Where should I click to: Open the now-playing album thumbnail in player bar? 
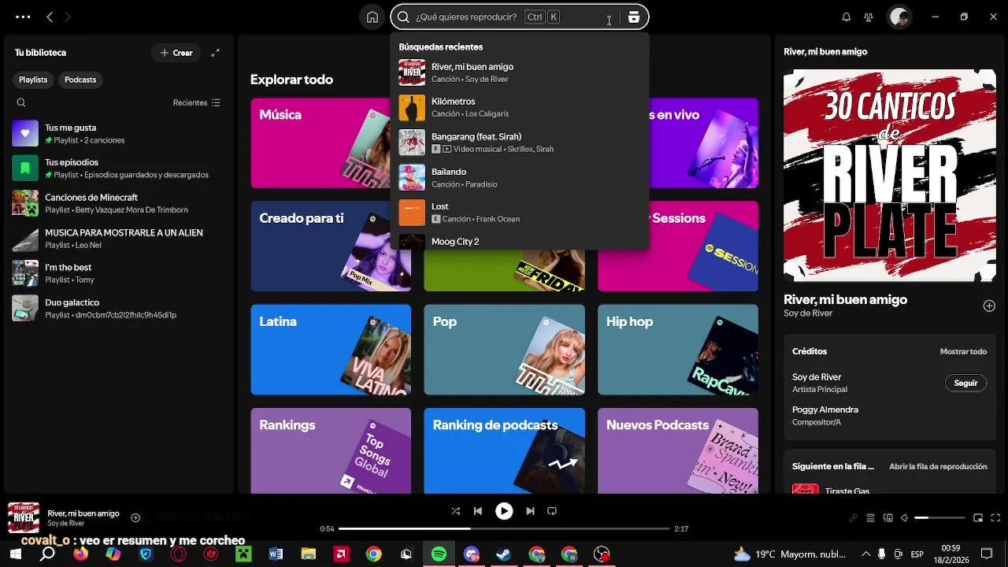coord(24,518)
